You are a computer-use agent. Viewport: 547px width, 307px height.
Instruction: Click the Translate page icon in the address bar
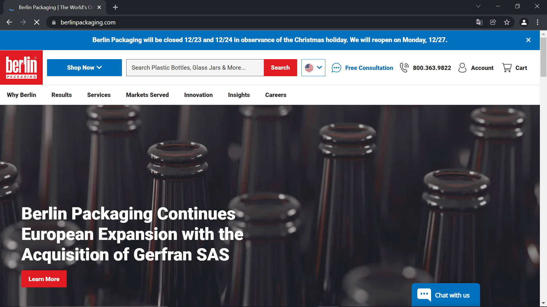[479, 22]
